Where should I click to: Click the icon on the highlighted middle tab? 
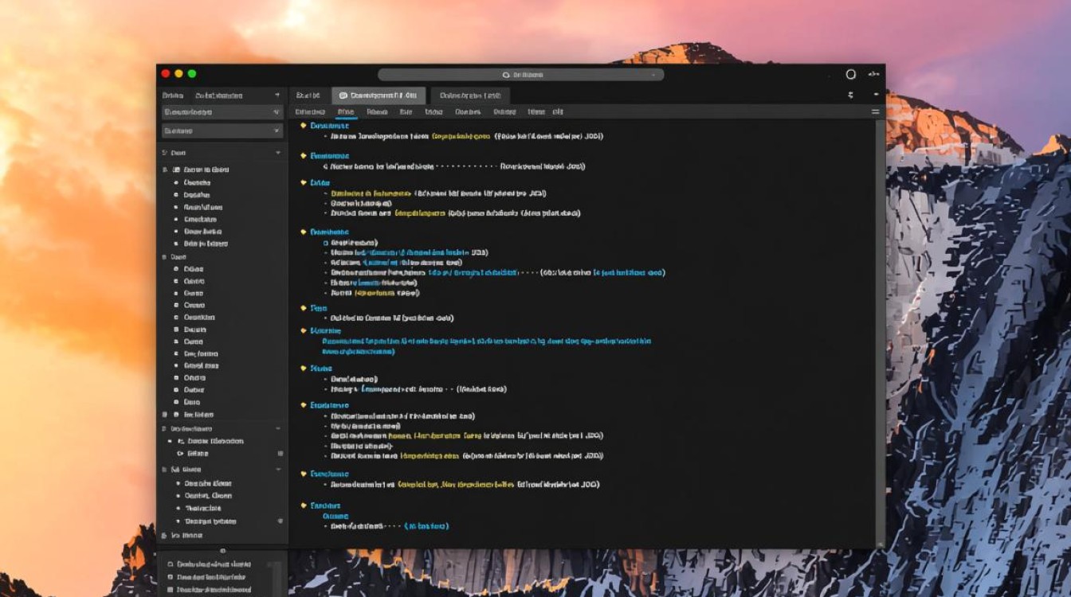pyautogui.click(x=343, y=96)
